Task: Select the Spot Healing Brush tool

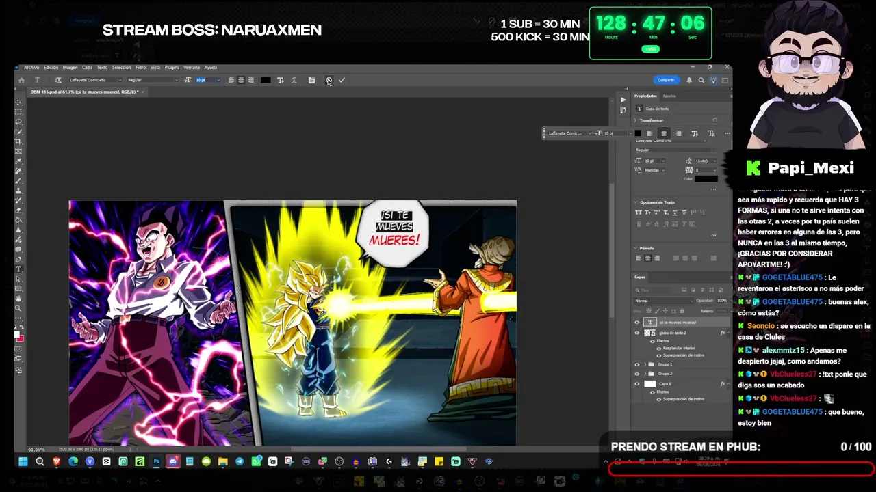Action: point(18,171)
